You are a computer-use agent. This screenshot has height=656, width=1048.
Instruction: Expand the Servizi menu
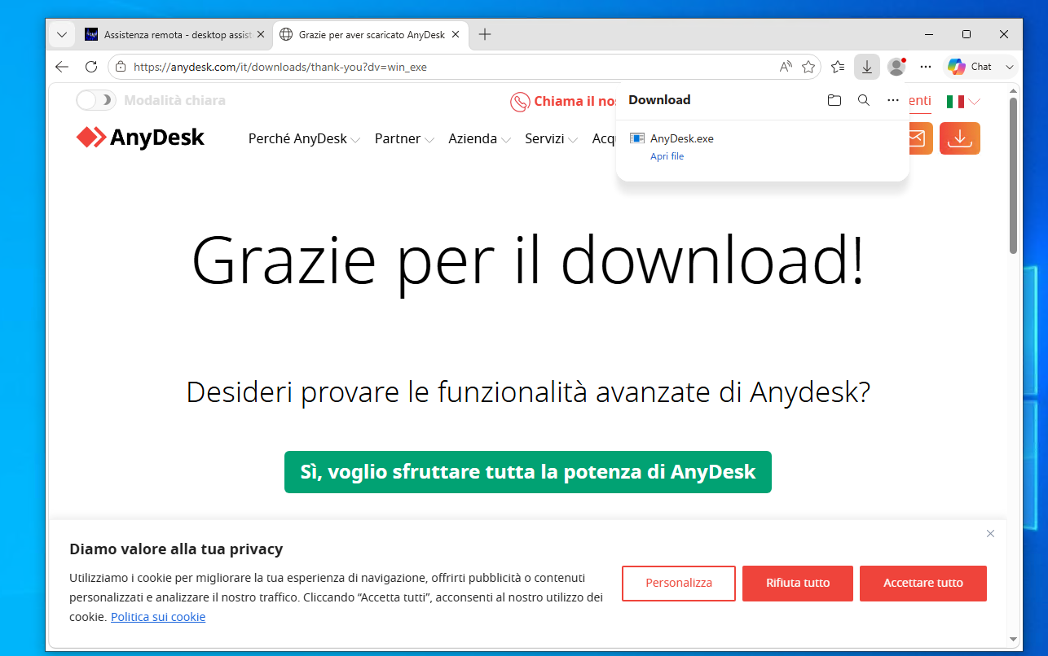coord(551,138)
